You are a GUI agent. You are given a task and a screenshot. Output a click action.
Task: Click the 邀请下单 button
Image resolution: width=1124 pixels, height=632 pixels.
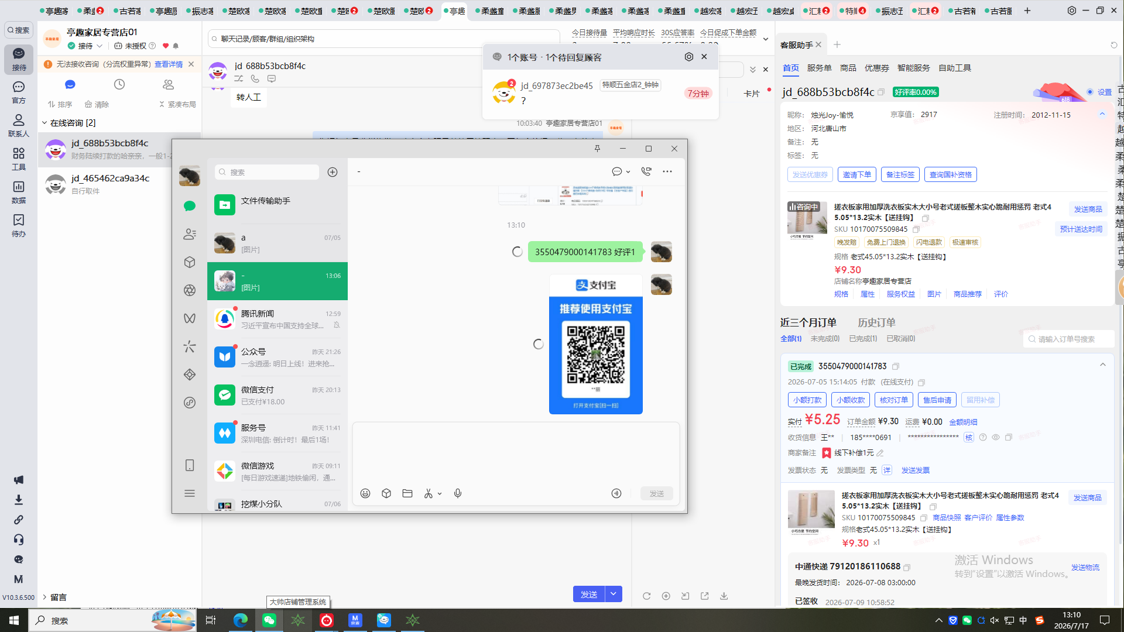[857, 174]
